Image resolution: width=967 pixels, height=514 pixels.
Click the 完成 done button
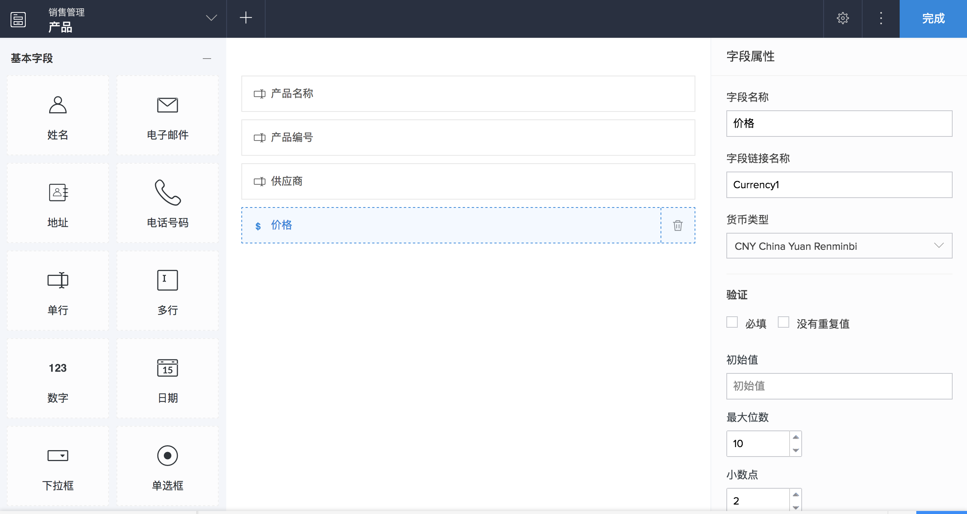pyautogui.click(x=933, y=19)
